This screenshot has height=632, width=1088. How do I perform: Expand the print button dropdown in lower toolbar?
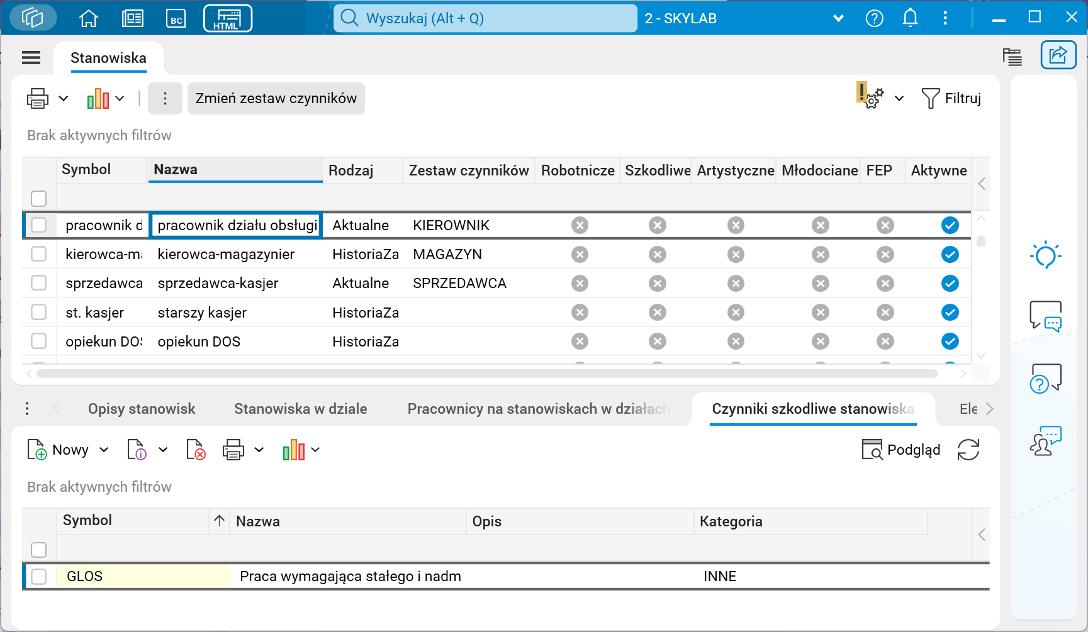(260, 449)
